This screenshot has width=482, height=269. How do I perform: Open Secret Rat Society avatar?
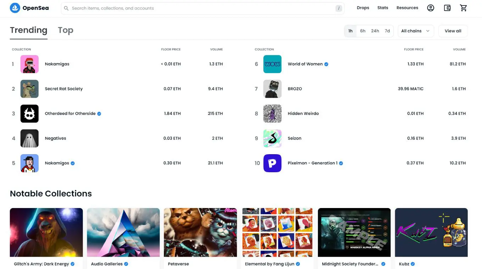[x=29, y=89]
